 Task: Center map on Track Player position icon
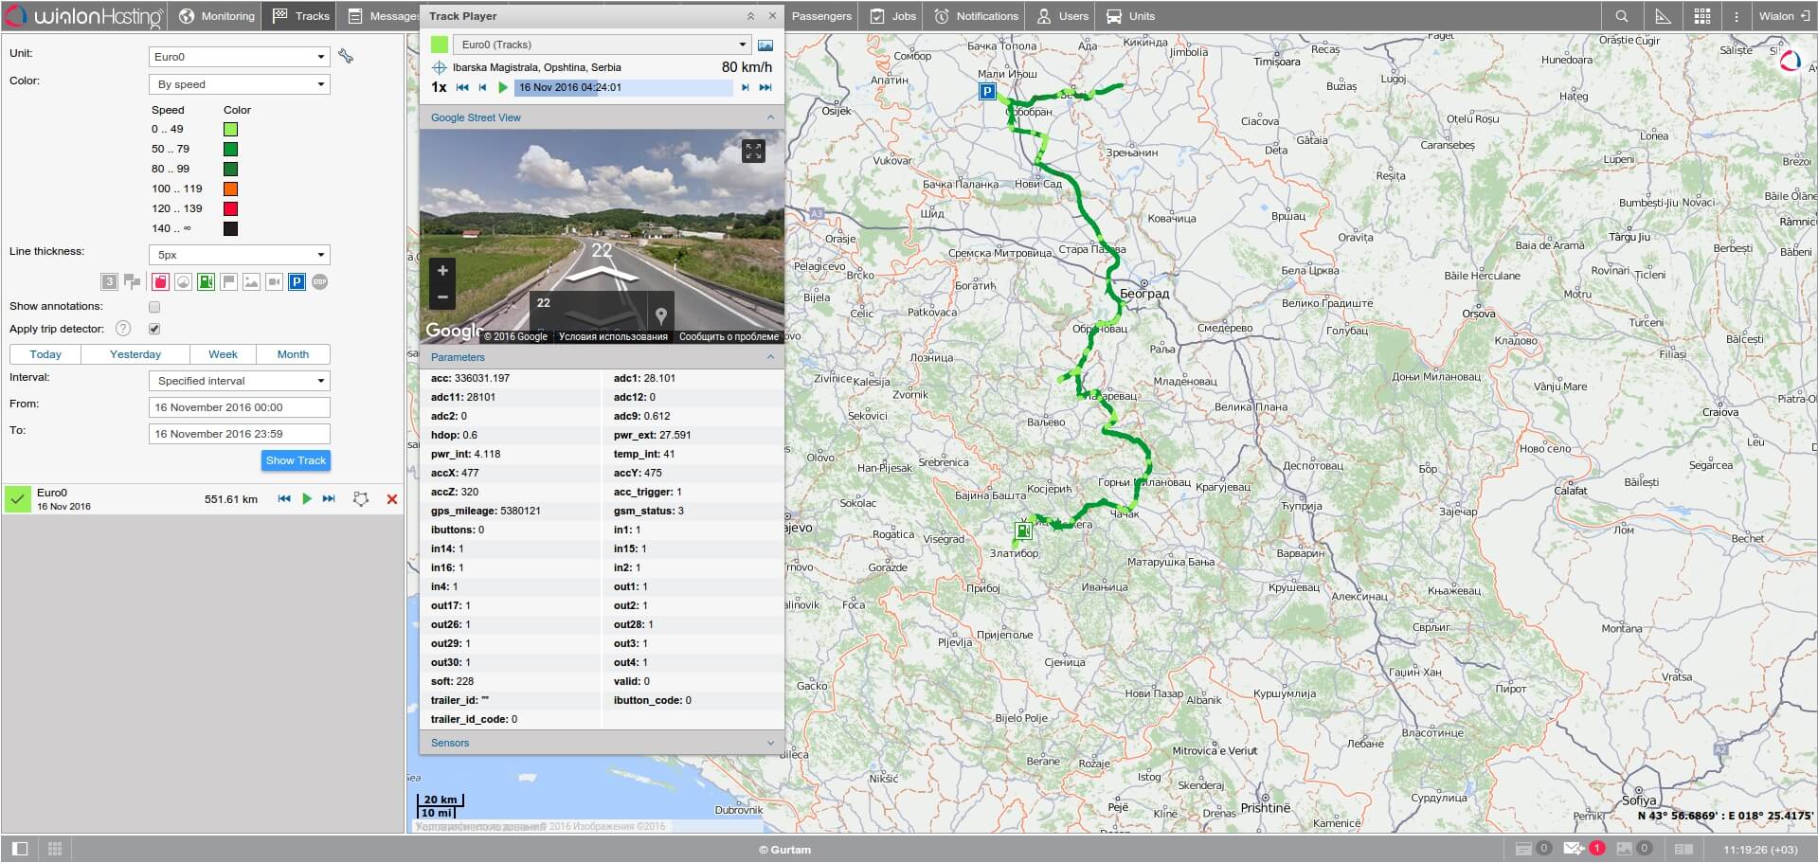click(439, 67)
